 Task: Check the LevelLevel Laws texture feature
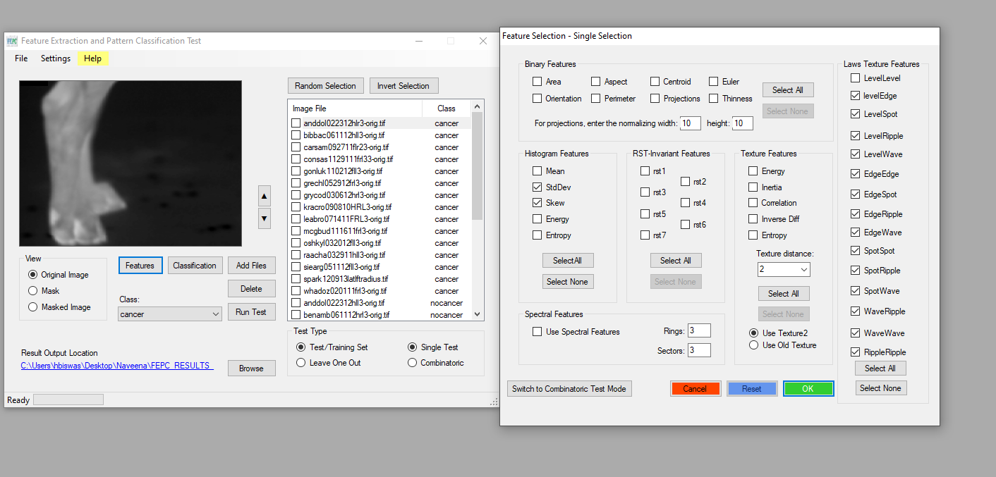tap(856, 78)
